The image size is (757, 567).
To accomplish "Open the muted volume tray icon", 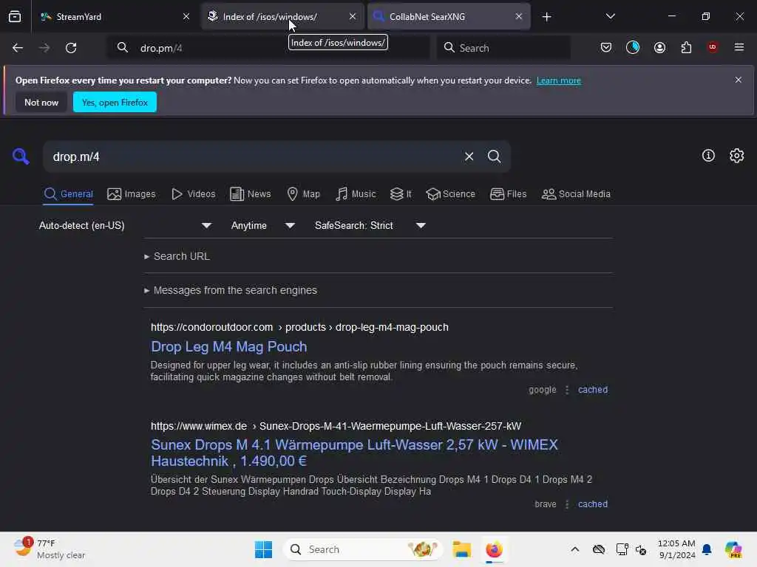I will 641,549.
